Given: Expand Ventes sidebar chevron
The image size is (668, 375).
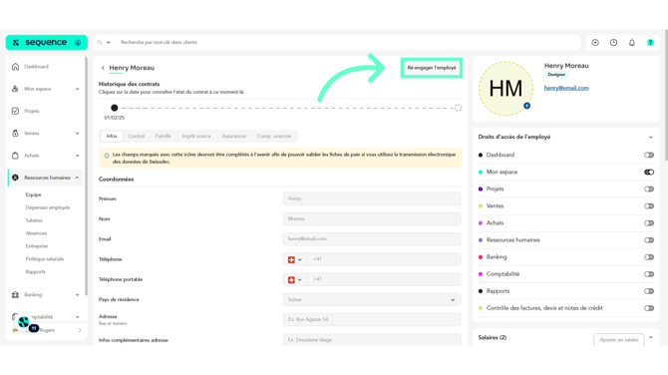Looking at the screenshot, I should (x=77, y=134).
